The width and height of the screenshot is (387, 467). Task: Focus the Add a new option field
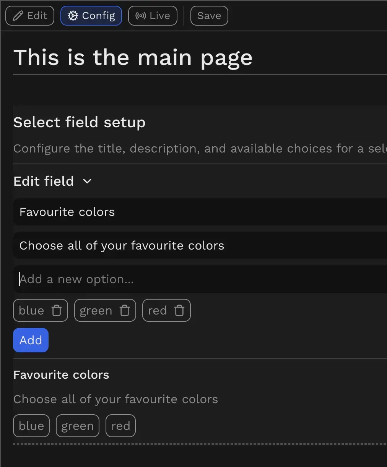[153, 279]
